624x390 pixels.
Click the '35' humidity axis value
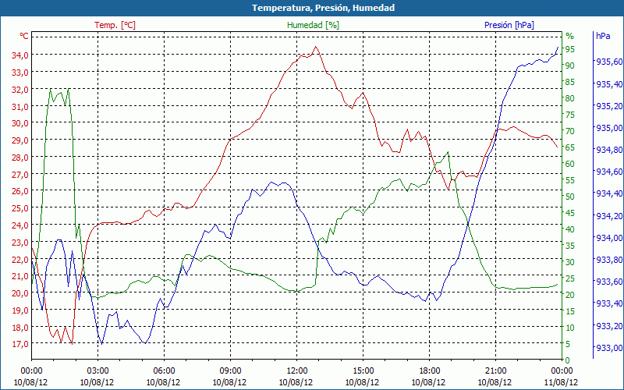pos(570,246)
